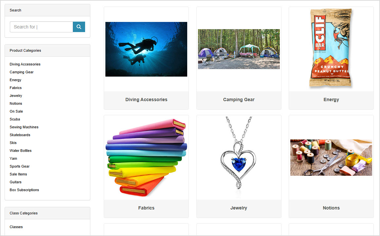Open the Sewing Machines category link
Viewport: 380px width, 236px height.
coord(24,127)
